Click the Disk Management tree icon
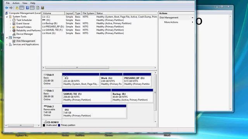Viewport: 248px width, 139px height. click(x=14, y=41)
